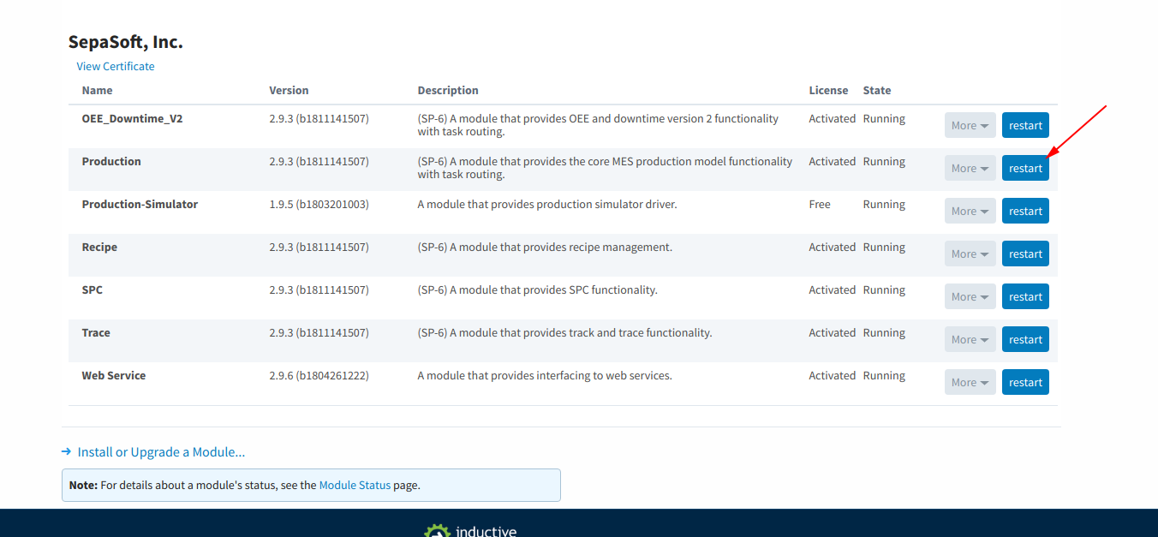Open the Module Status page link
This screenshot has width=1158, height=537.
pos(355,485)
